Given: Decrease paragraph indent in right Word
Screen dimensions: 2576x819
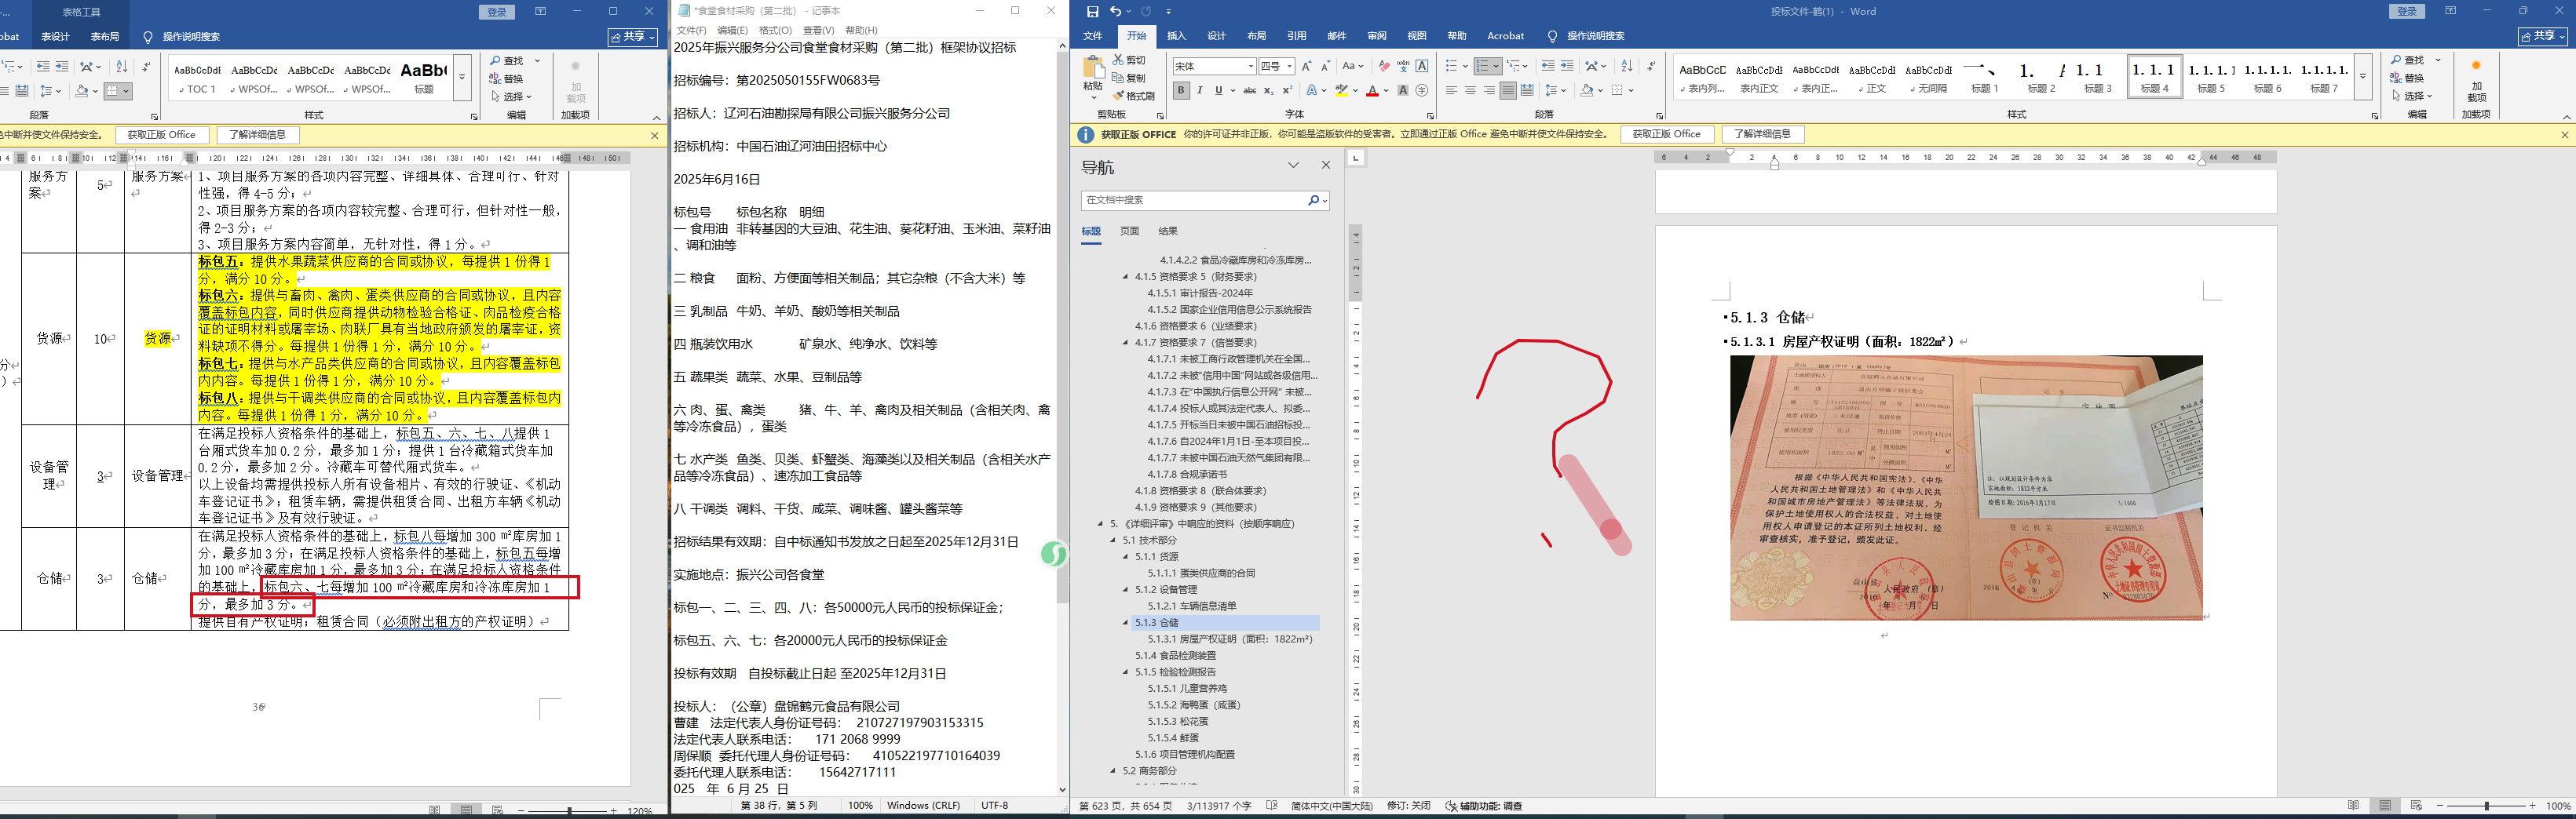Looking at the screenshot, I should (x=1548, y=66).
